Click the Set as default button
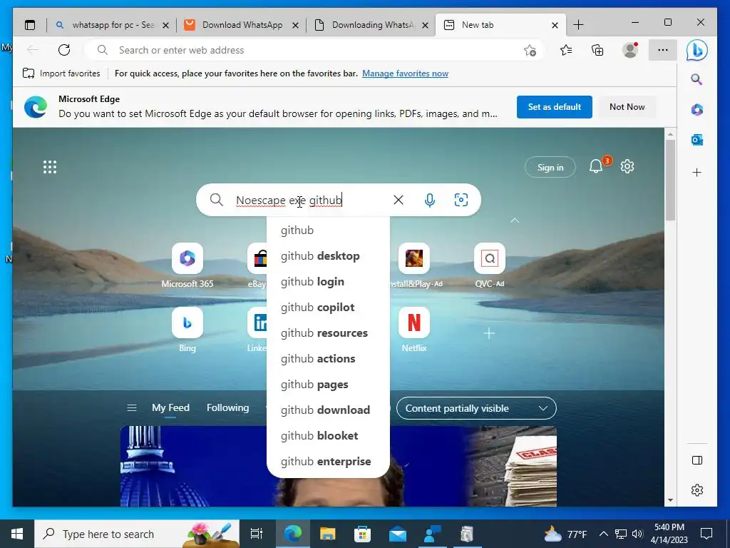 [554, 107]
